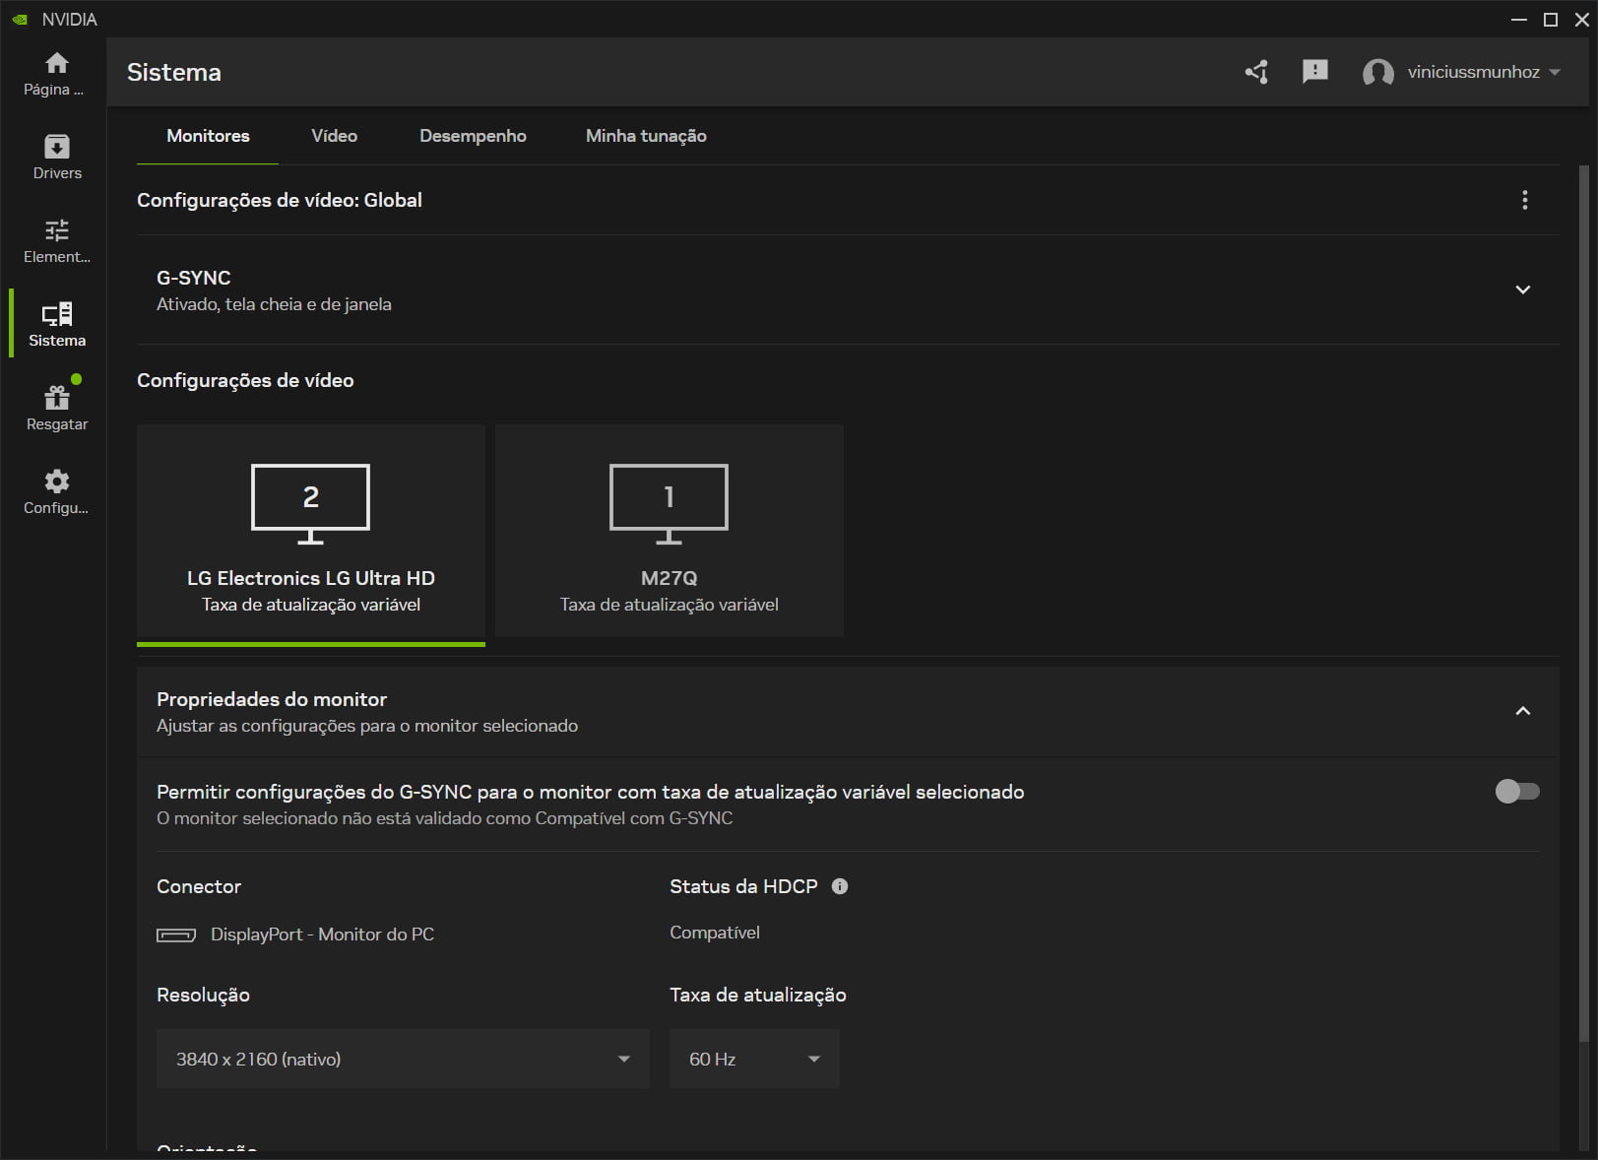This screenshot has height=1160, width=1598.
Task: Open the 60 Hz refresh rate dropdown
Action: pyautogui.click(x=754, y=1059)
